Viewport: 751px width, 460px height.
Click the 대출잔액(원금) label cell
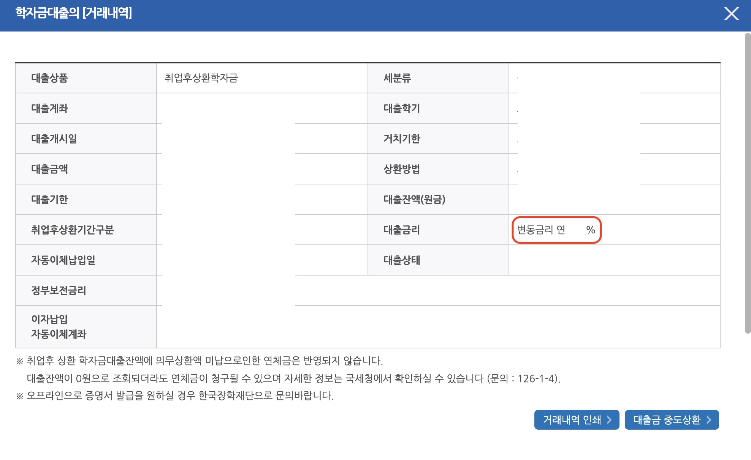414,200
